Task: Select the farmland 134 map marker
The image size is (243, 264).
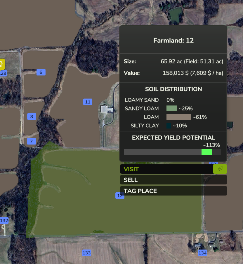Action: point(202,253)
